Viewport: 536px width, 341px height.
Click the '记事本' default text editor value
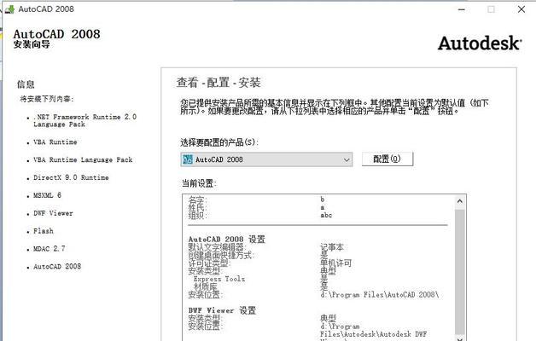pos(331,247)
